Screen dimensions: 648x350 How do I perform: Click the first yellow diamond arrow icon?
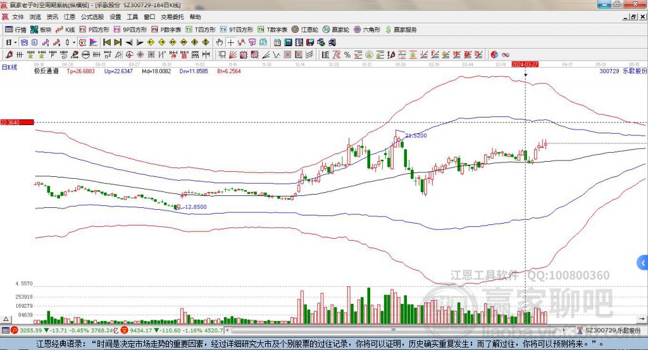[x=151, y=42]
